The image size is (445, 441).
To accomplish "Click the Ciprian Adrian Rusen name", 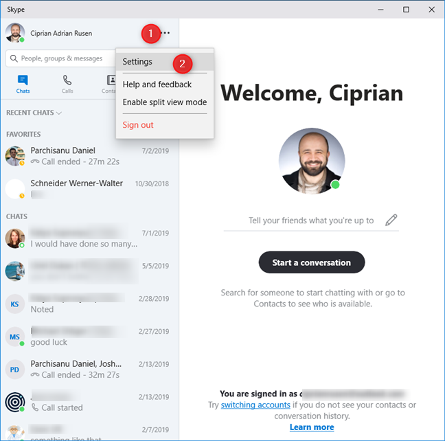I will (61, 33).
